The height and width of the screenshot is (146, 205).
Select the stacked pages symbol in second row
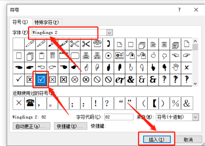point(30,56)
